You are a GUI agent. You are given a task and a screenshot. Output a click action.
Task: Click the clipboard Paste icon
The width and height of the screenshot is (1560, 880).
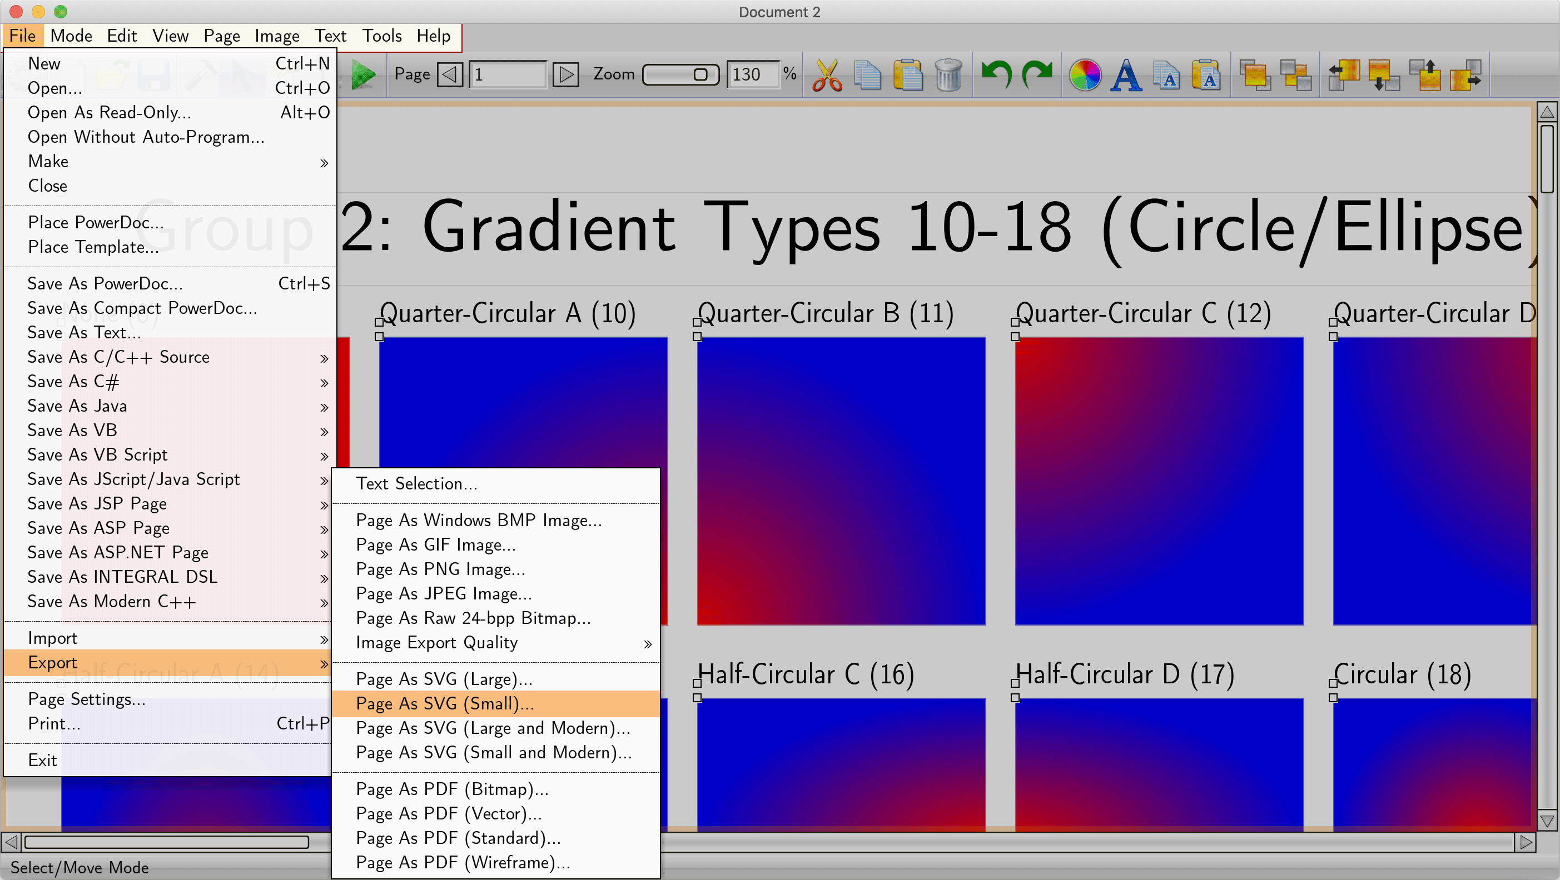point(908,75)
